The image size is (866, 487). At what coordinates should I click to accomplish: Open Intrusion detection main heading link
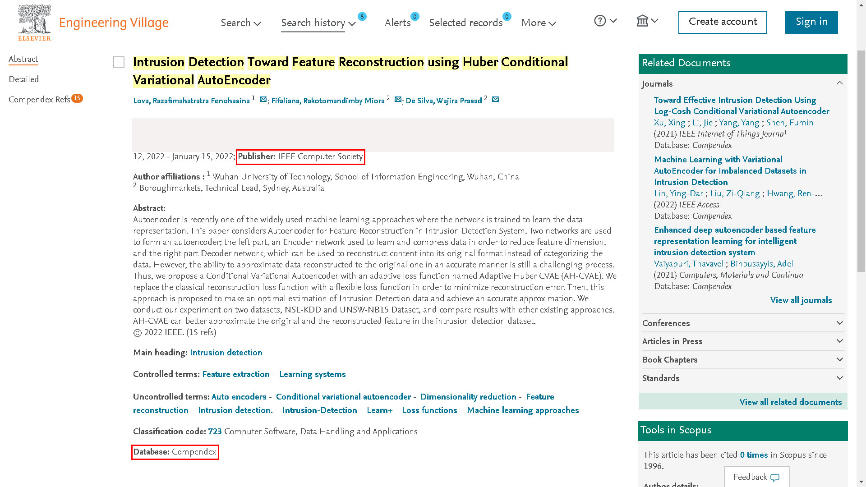tap(226, 353)
